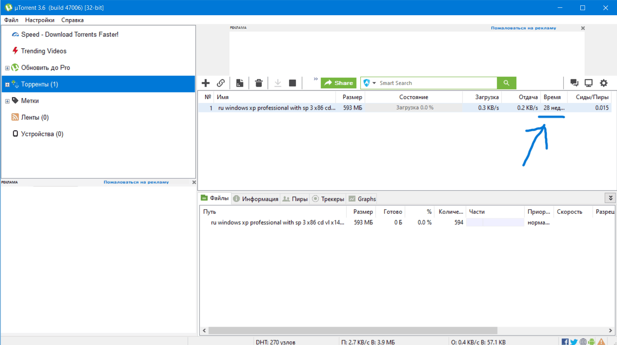Close the left sidebar advertisement

(194, 182)
